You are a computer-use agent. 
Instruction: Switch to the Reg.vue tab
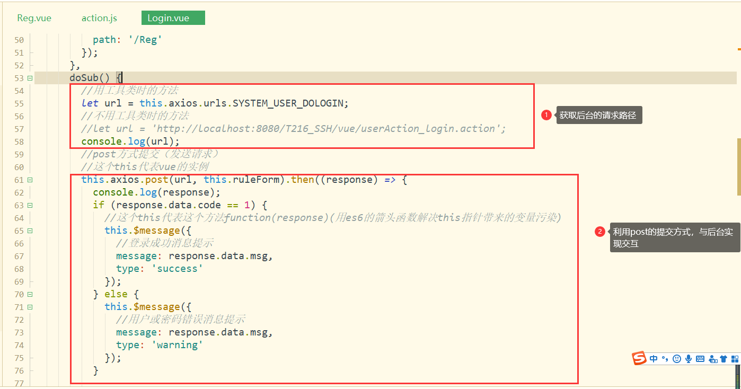pyautogui.click(x=34, y=18)
